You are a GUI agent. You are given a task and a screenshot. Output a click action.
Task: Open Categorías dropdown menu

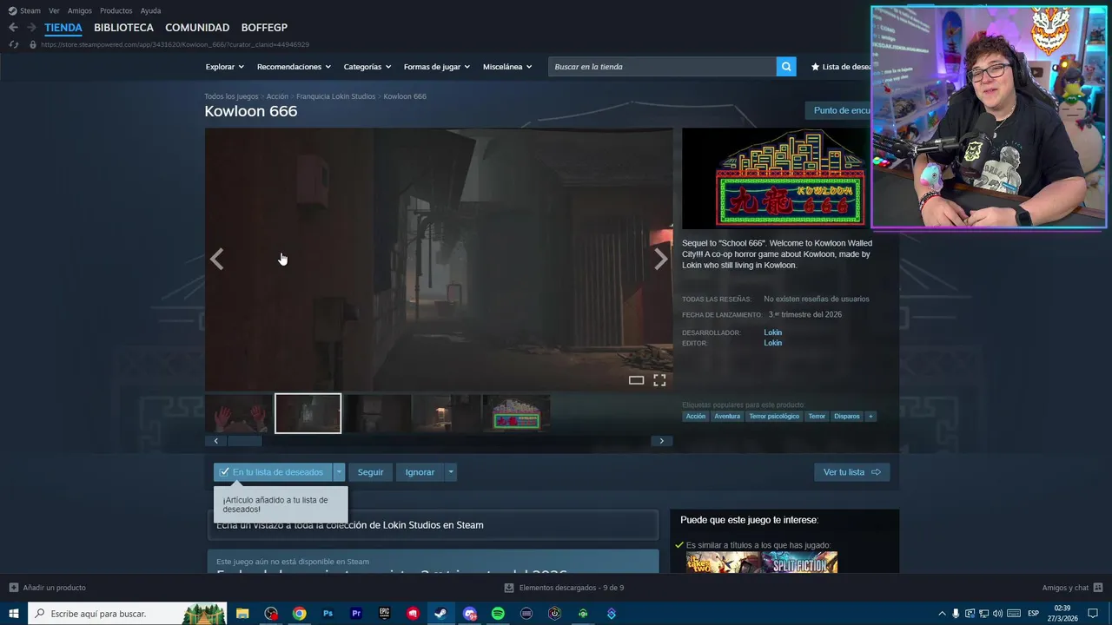[x=367, y=67]
